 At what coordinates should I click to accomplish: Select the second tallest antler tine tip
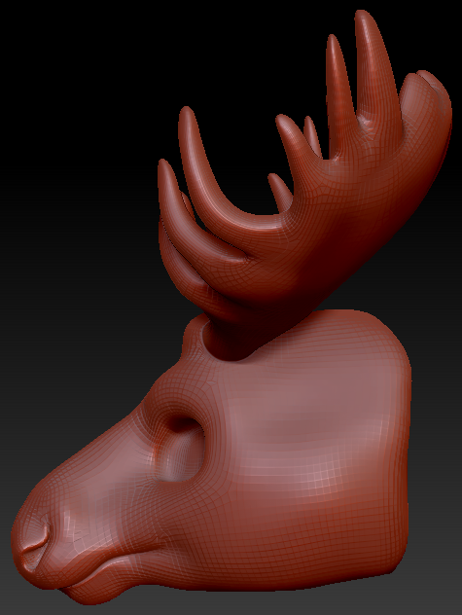[333, 43]
